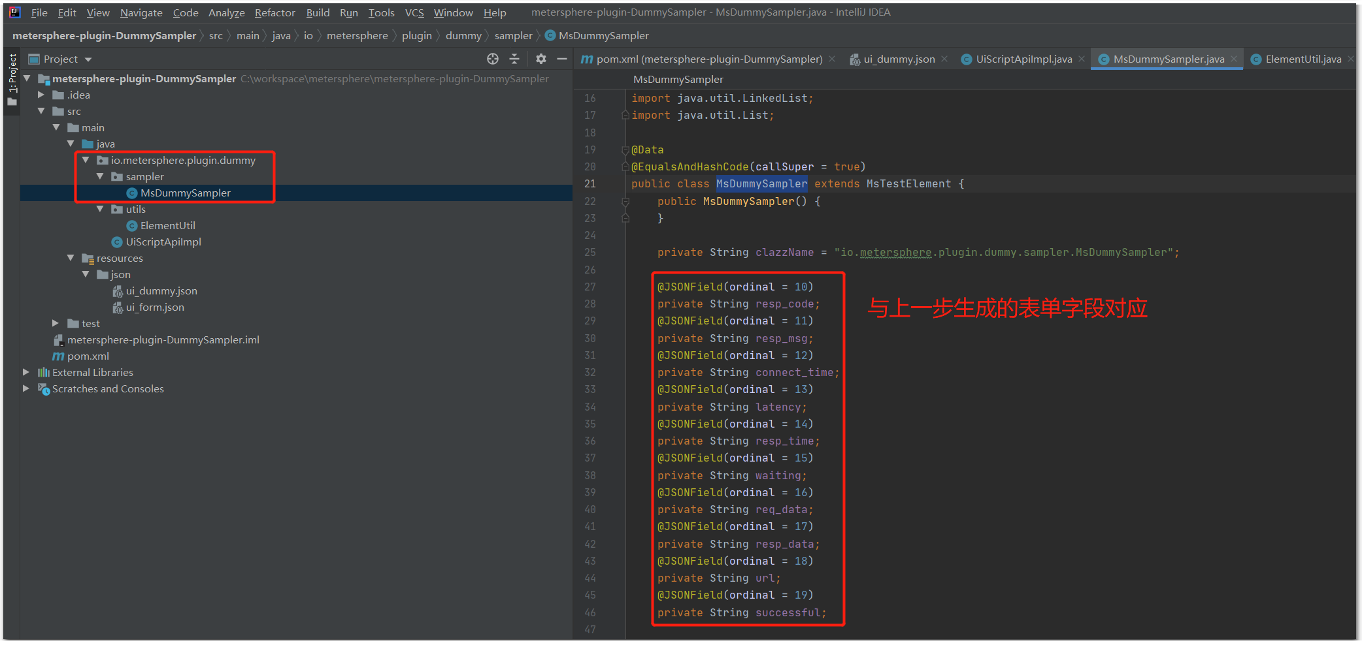
Task: Open Project panel settings gear
Action: tap(540, 59)
